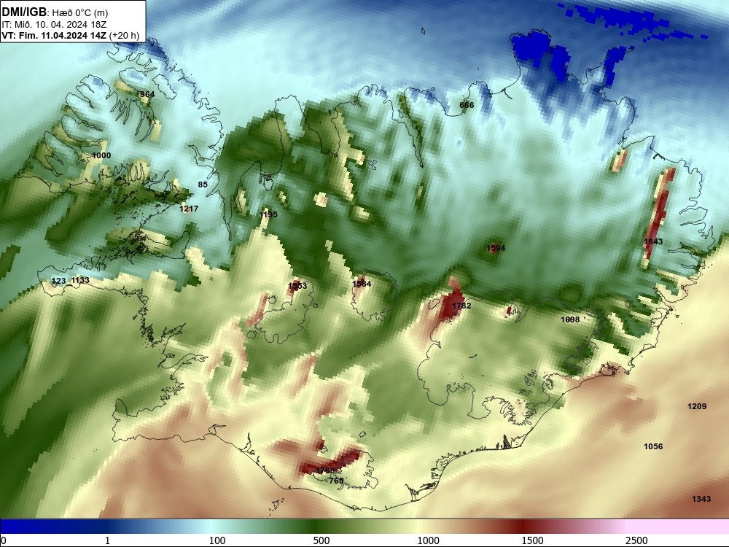Click the 500 tick on the color scale
This screenshot has width=729, height=547.
321,540
